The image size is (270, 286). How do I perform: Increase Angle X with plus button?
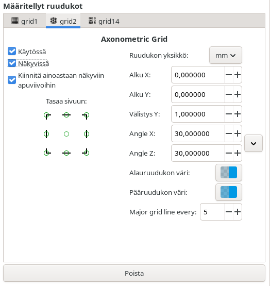[238, 133]
